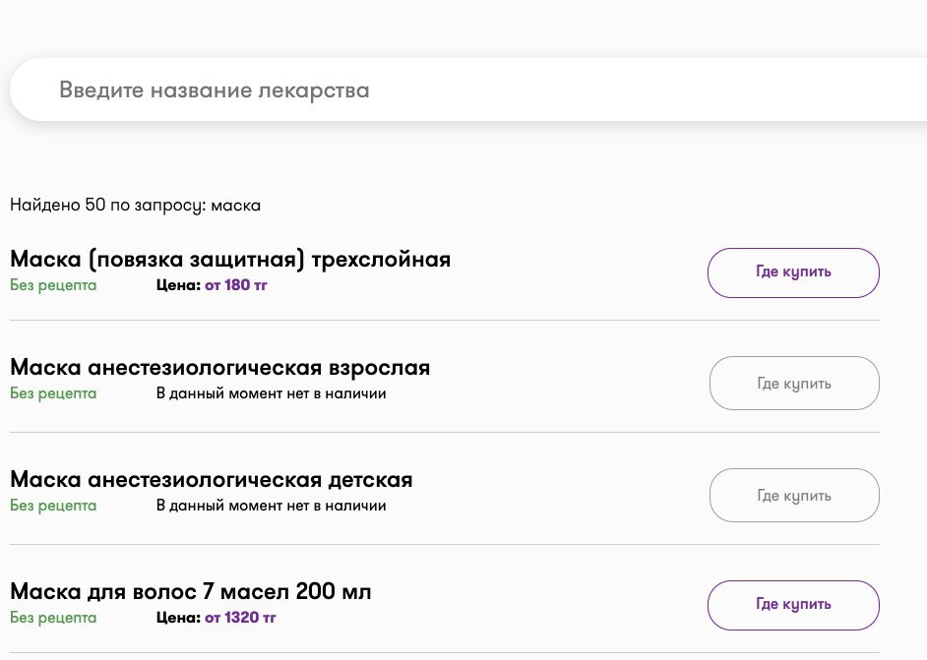The image size is (927, 660).
Task: Click Где купить for hair mask 200 мл
Action: point(793,605)
